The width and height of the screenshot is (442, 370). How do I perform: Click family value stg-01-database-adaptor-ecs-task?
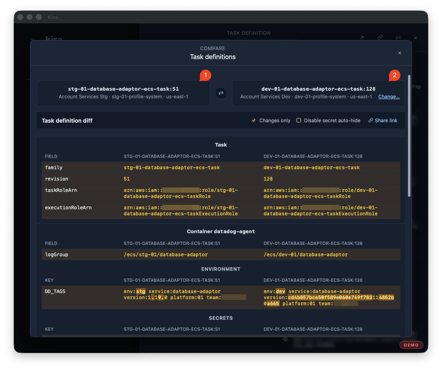pos(172,168)
